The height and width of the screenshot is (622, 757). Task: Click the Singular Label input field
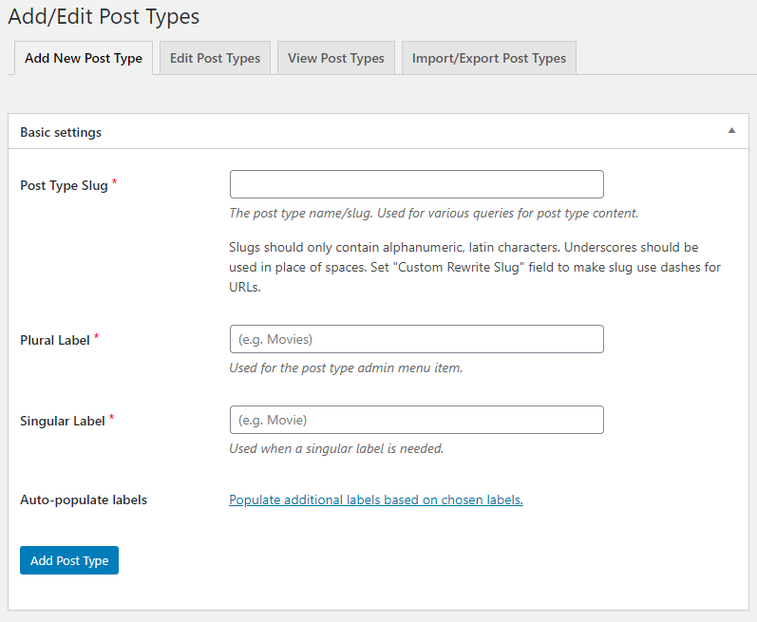tap(416, 420)
